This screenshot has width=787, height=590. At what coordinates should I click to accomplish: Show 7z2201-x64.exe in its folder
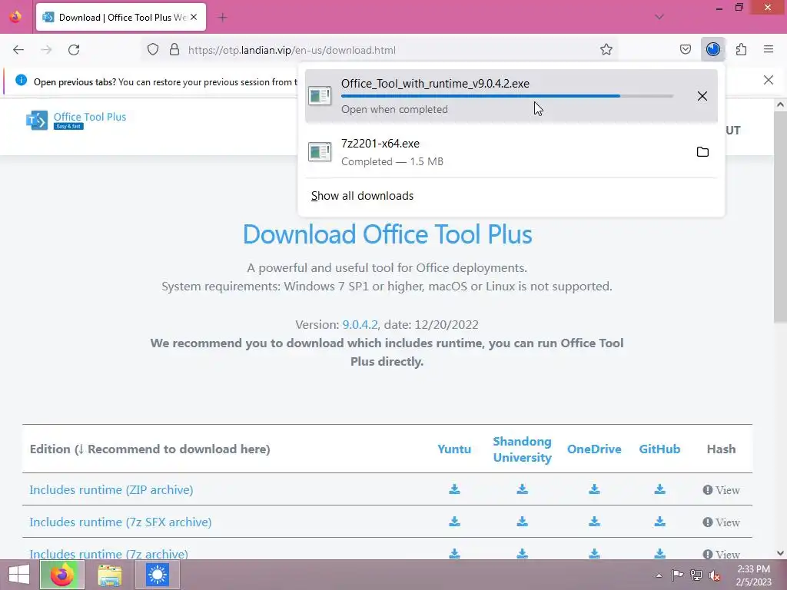pyautogui.click(x=702, y=151)
